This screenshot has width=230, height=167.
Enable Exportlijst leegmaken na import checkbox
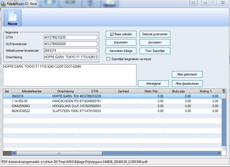pos(108,59)
